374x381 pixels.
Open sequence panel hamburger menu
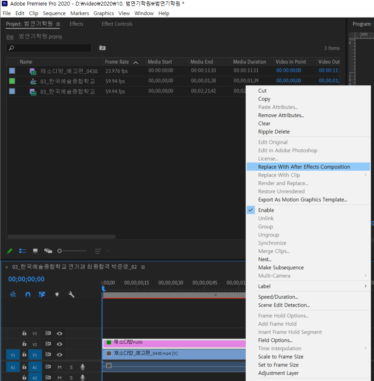(x=143, y=267)
